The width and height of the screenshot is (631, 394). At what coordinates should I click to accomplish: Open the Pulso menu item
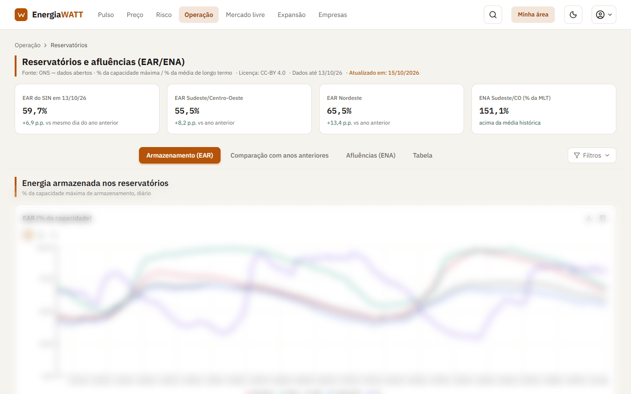click(106, 15)
